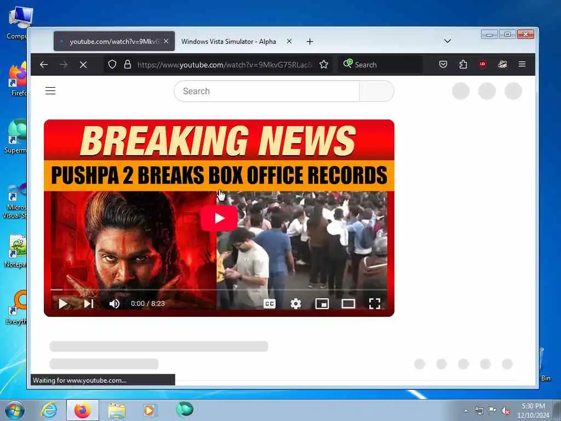
Task: Open Action Center flag icon
Action: tap(493, 410)
